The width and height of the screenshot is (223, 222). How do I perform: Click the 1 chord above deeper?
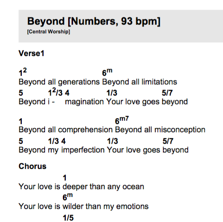[x=65, y=178]
